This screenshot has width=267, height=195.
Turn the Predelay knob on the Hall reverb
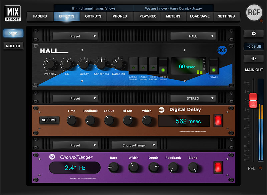[50, 64]
